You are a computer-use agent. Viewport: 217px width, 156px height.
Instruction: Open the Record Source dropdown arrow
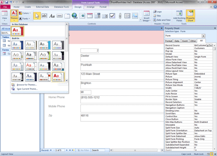[x=208, y=46]
